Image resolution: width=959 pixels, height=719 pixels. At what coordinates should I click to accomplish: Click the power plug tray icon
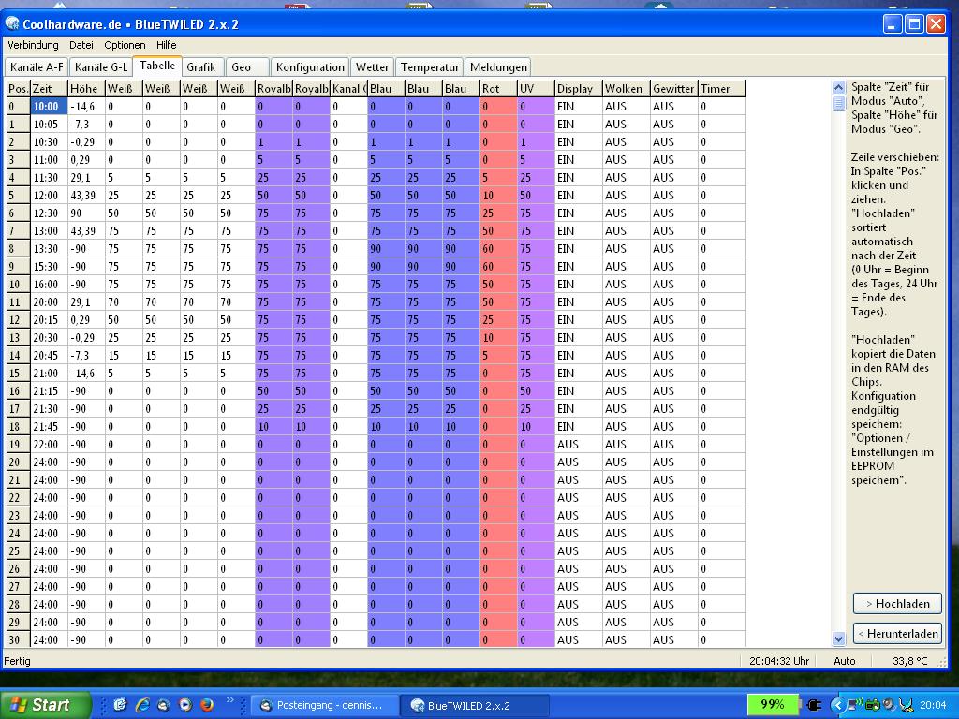coord(814,705)
